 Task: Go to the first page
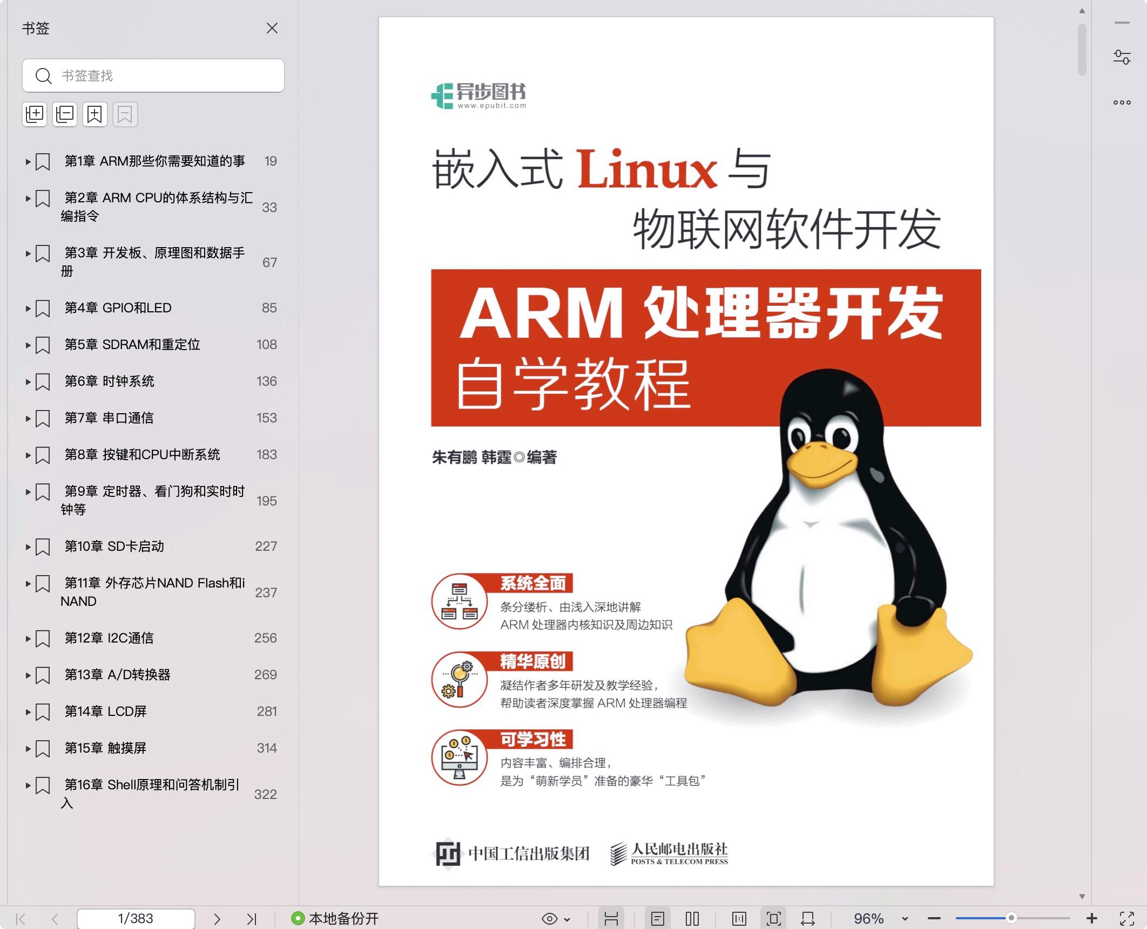coord(21,919)
